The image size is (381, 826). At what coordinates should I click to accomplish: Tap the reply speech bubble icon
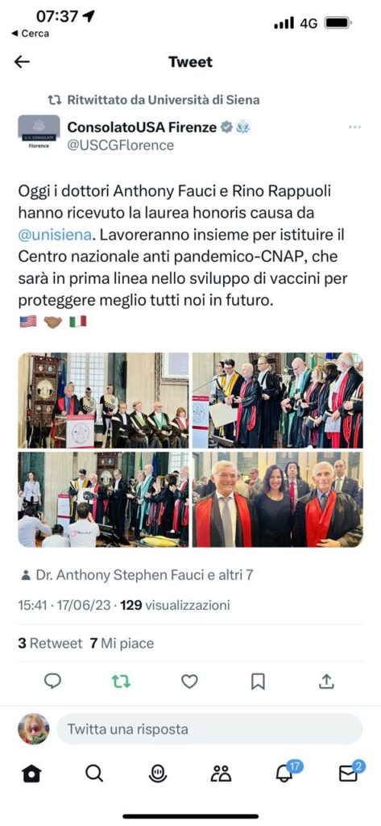point(52,682)
